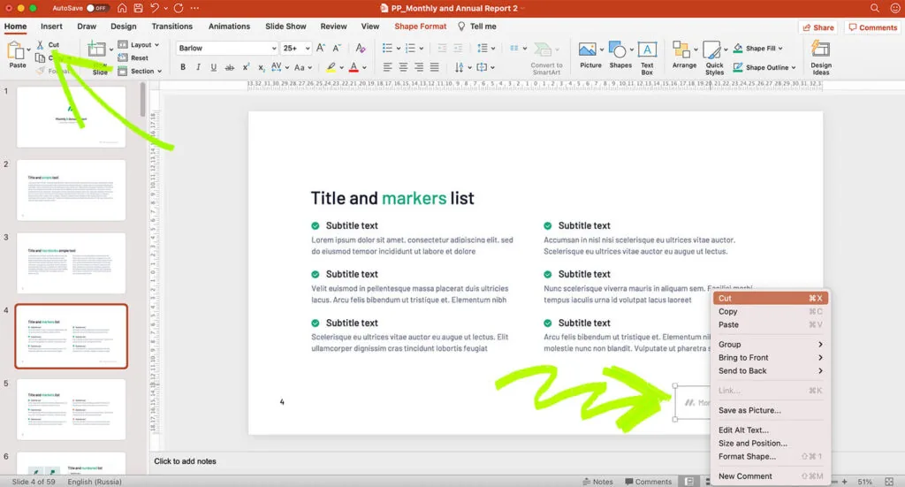Click the Paste clipboard icon
The image size is (905, 487).
click(16, 50)
